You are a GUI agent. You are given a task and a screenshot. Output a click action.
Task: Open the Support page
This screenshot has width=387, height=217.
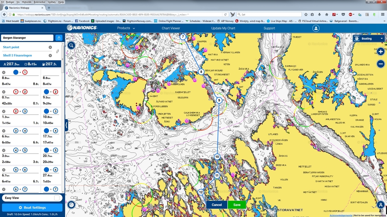tap(269, 28)
